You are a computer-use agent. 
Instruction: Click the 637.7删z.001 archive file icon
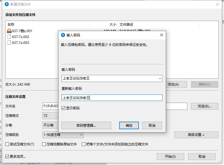coord(9,31)
